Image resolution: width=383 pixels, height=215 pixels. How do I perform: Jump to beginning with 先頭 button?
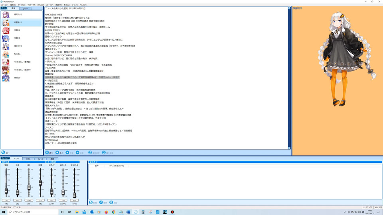69,152
